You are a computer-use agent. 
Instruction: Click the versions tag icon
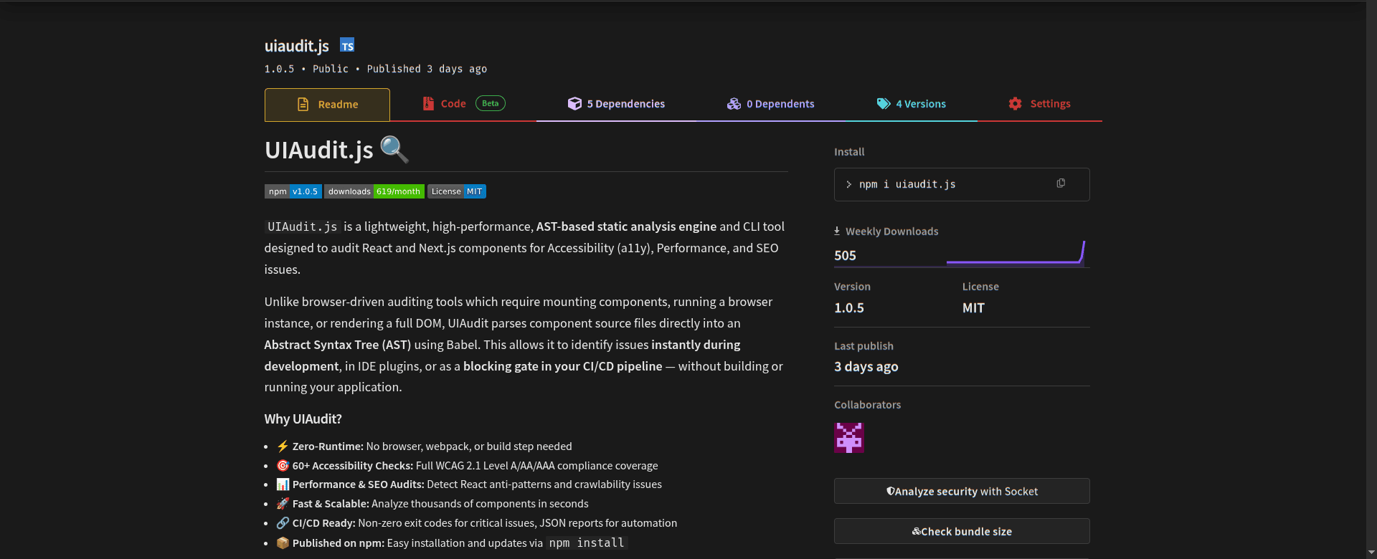tap(884, 104)
